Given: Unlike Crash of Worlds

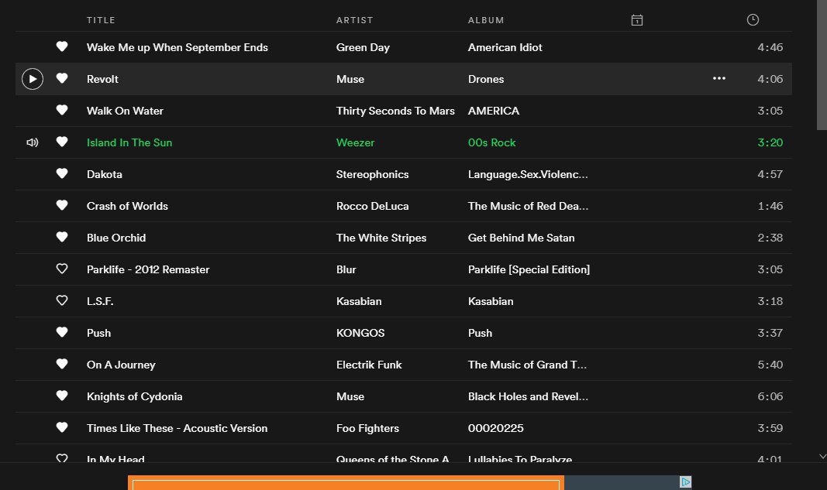Looking at the screenshot, I should (62, 205).
